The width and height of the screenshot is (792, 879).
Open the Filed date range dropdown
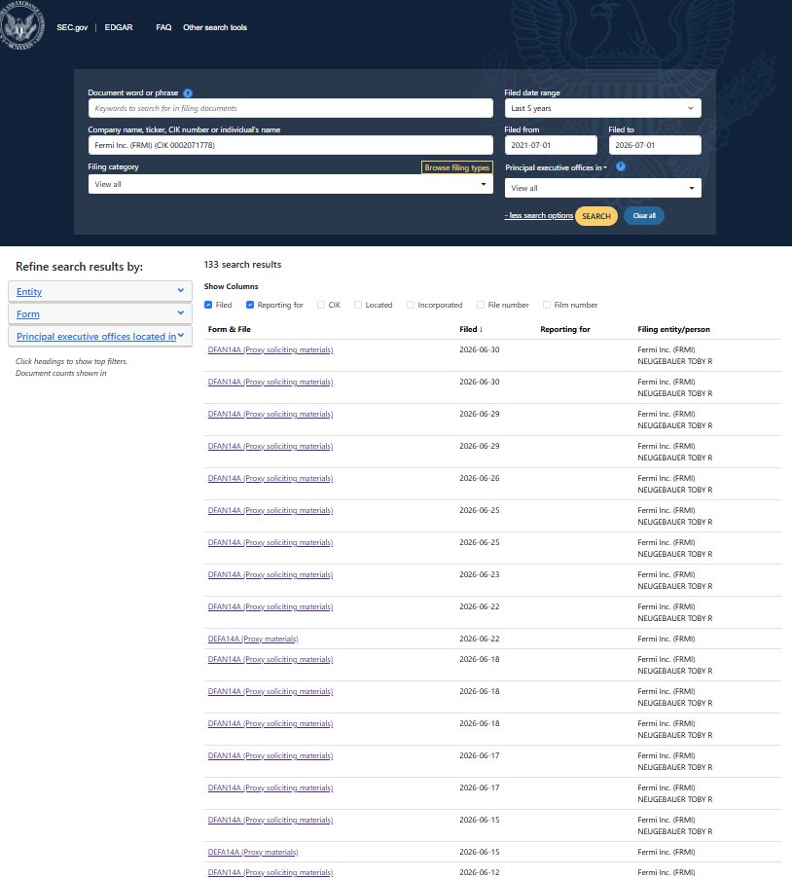(x=602, y=108)
